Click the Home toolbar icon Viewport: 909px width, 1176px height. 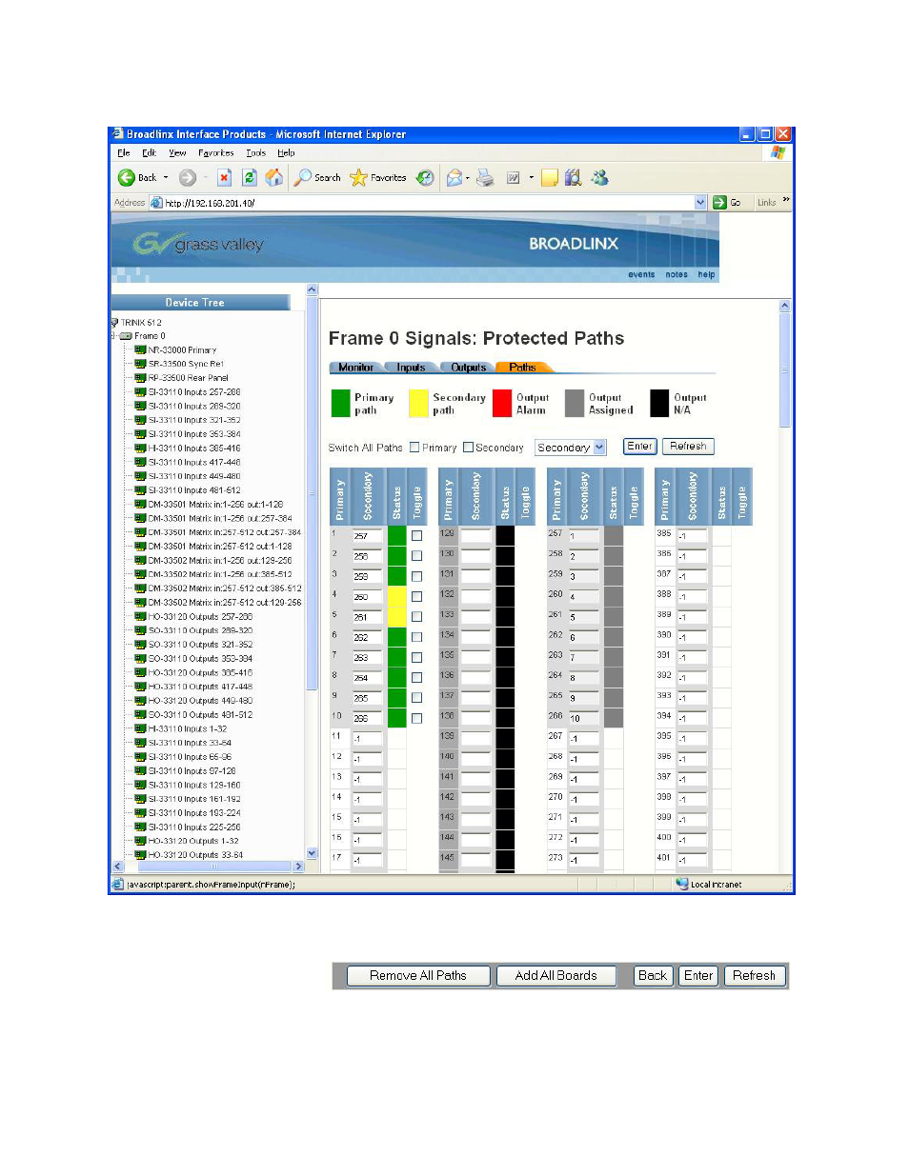click(274, 177)
